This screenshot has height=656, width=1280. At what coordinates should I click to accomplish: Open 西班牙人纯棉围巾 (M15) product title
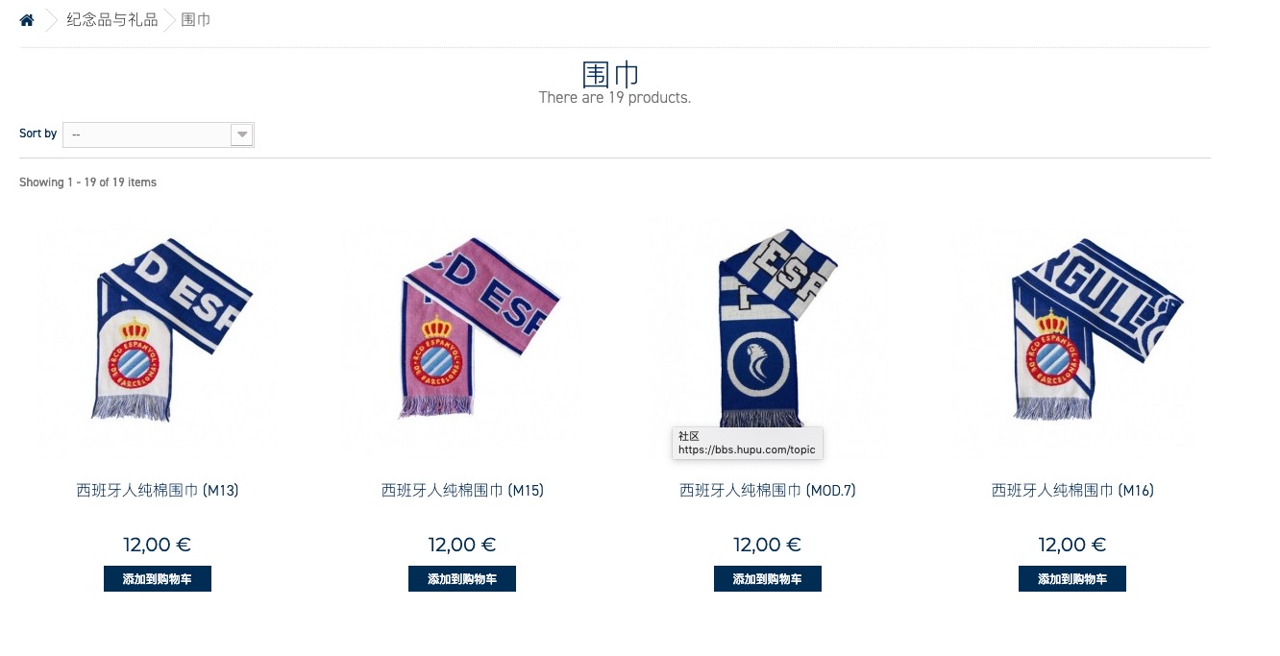tap(462, 491)
